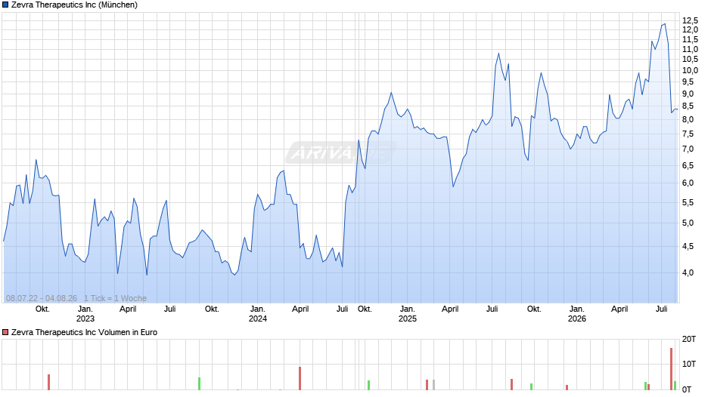
Task: Click the 4,5 price axis label
Action: (x=688, y=247)
